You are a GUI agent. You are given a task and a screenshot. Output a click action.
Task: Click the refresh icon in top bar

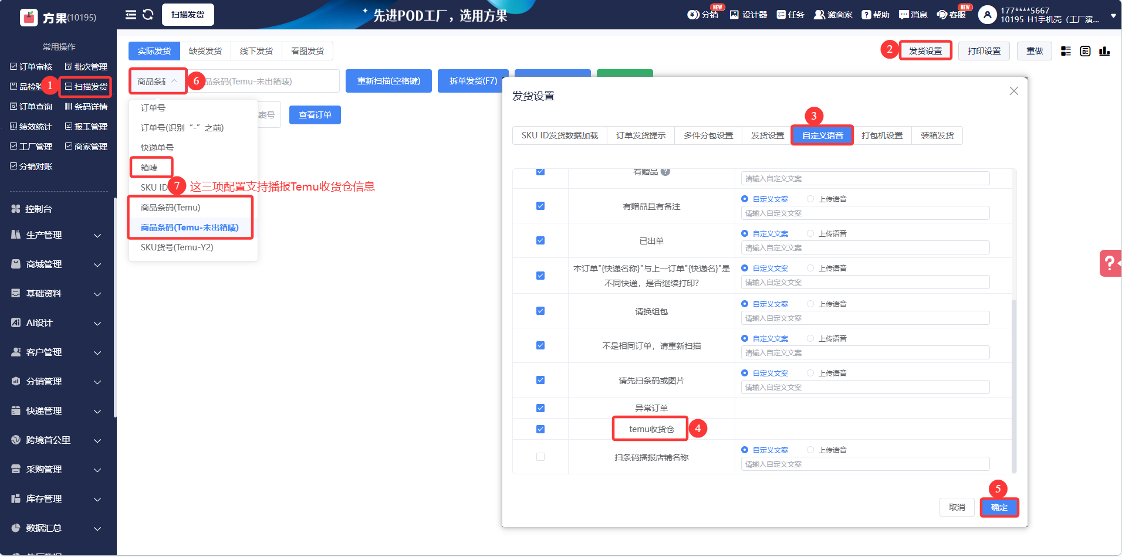click(148, 15)
